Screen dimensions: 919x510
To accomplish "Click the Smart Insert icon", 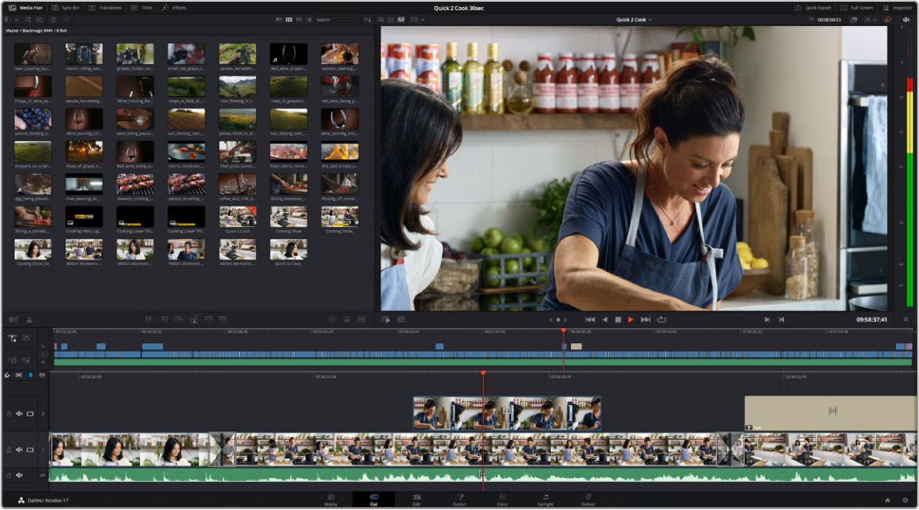I will pos(148,319).
